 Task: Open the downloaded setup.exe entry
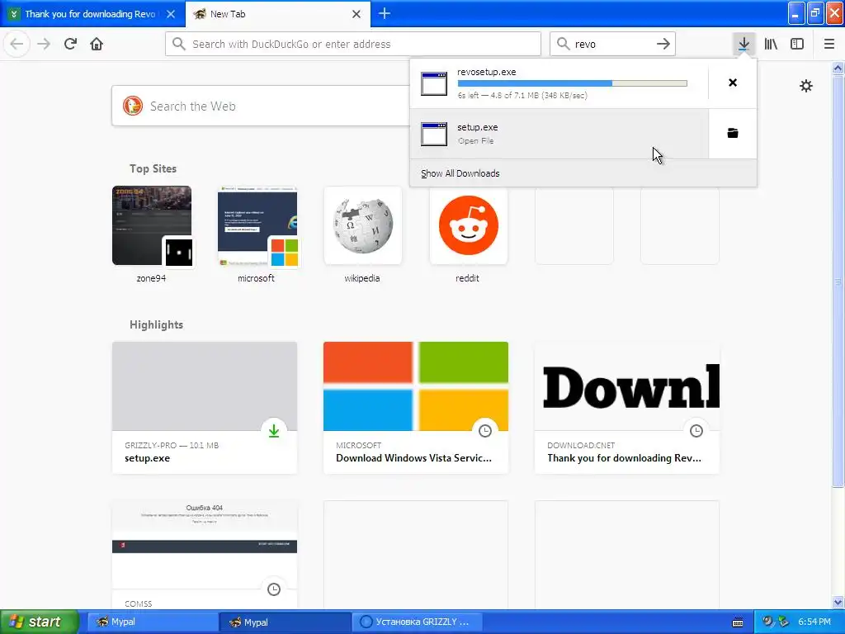point(559,133)
